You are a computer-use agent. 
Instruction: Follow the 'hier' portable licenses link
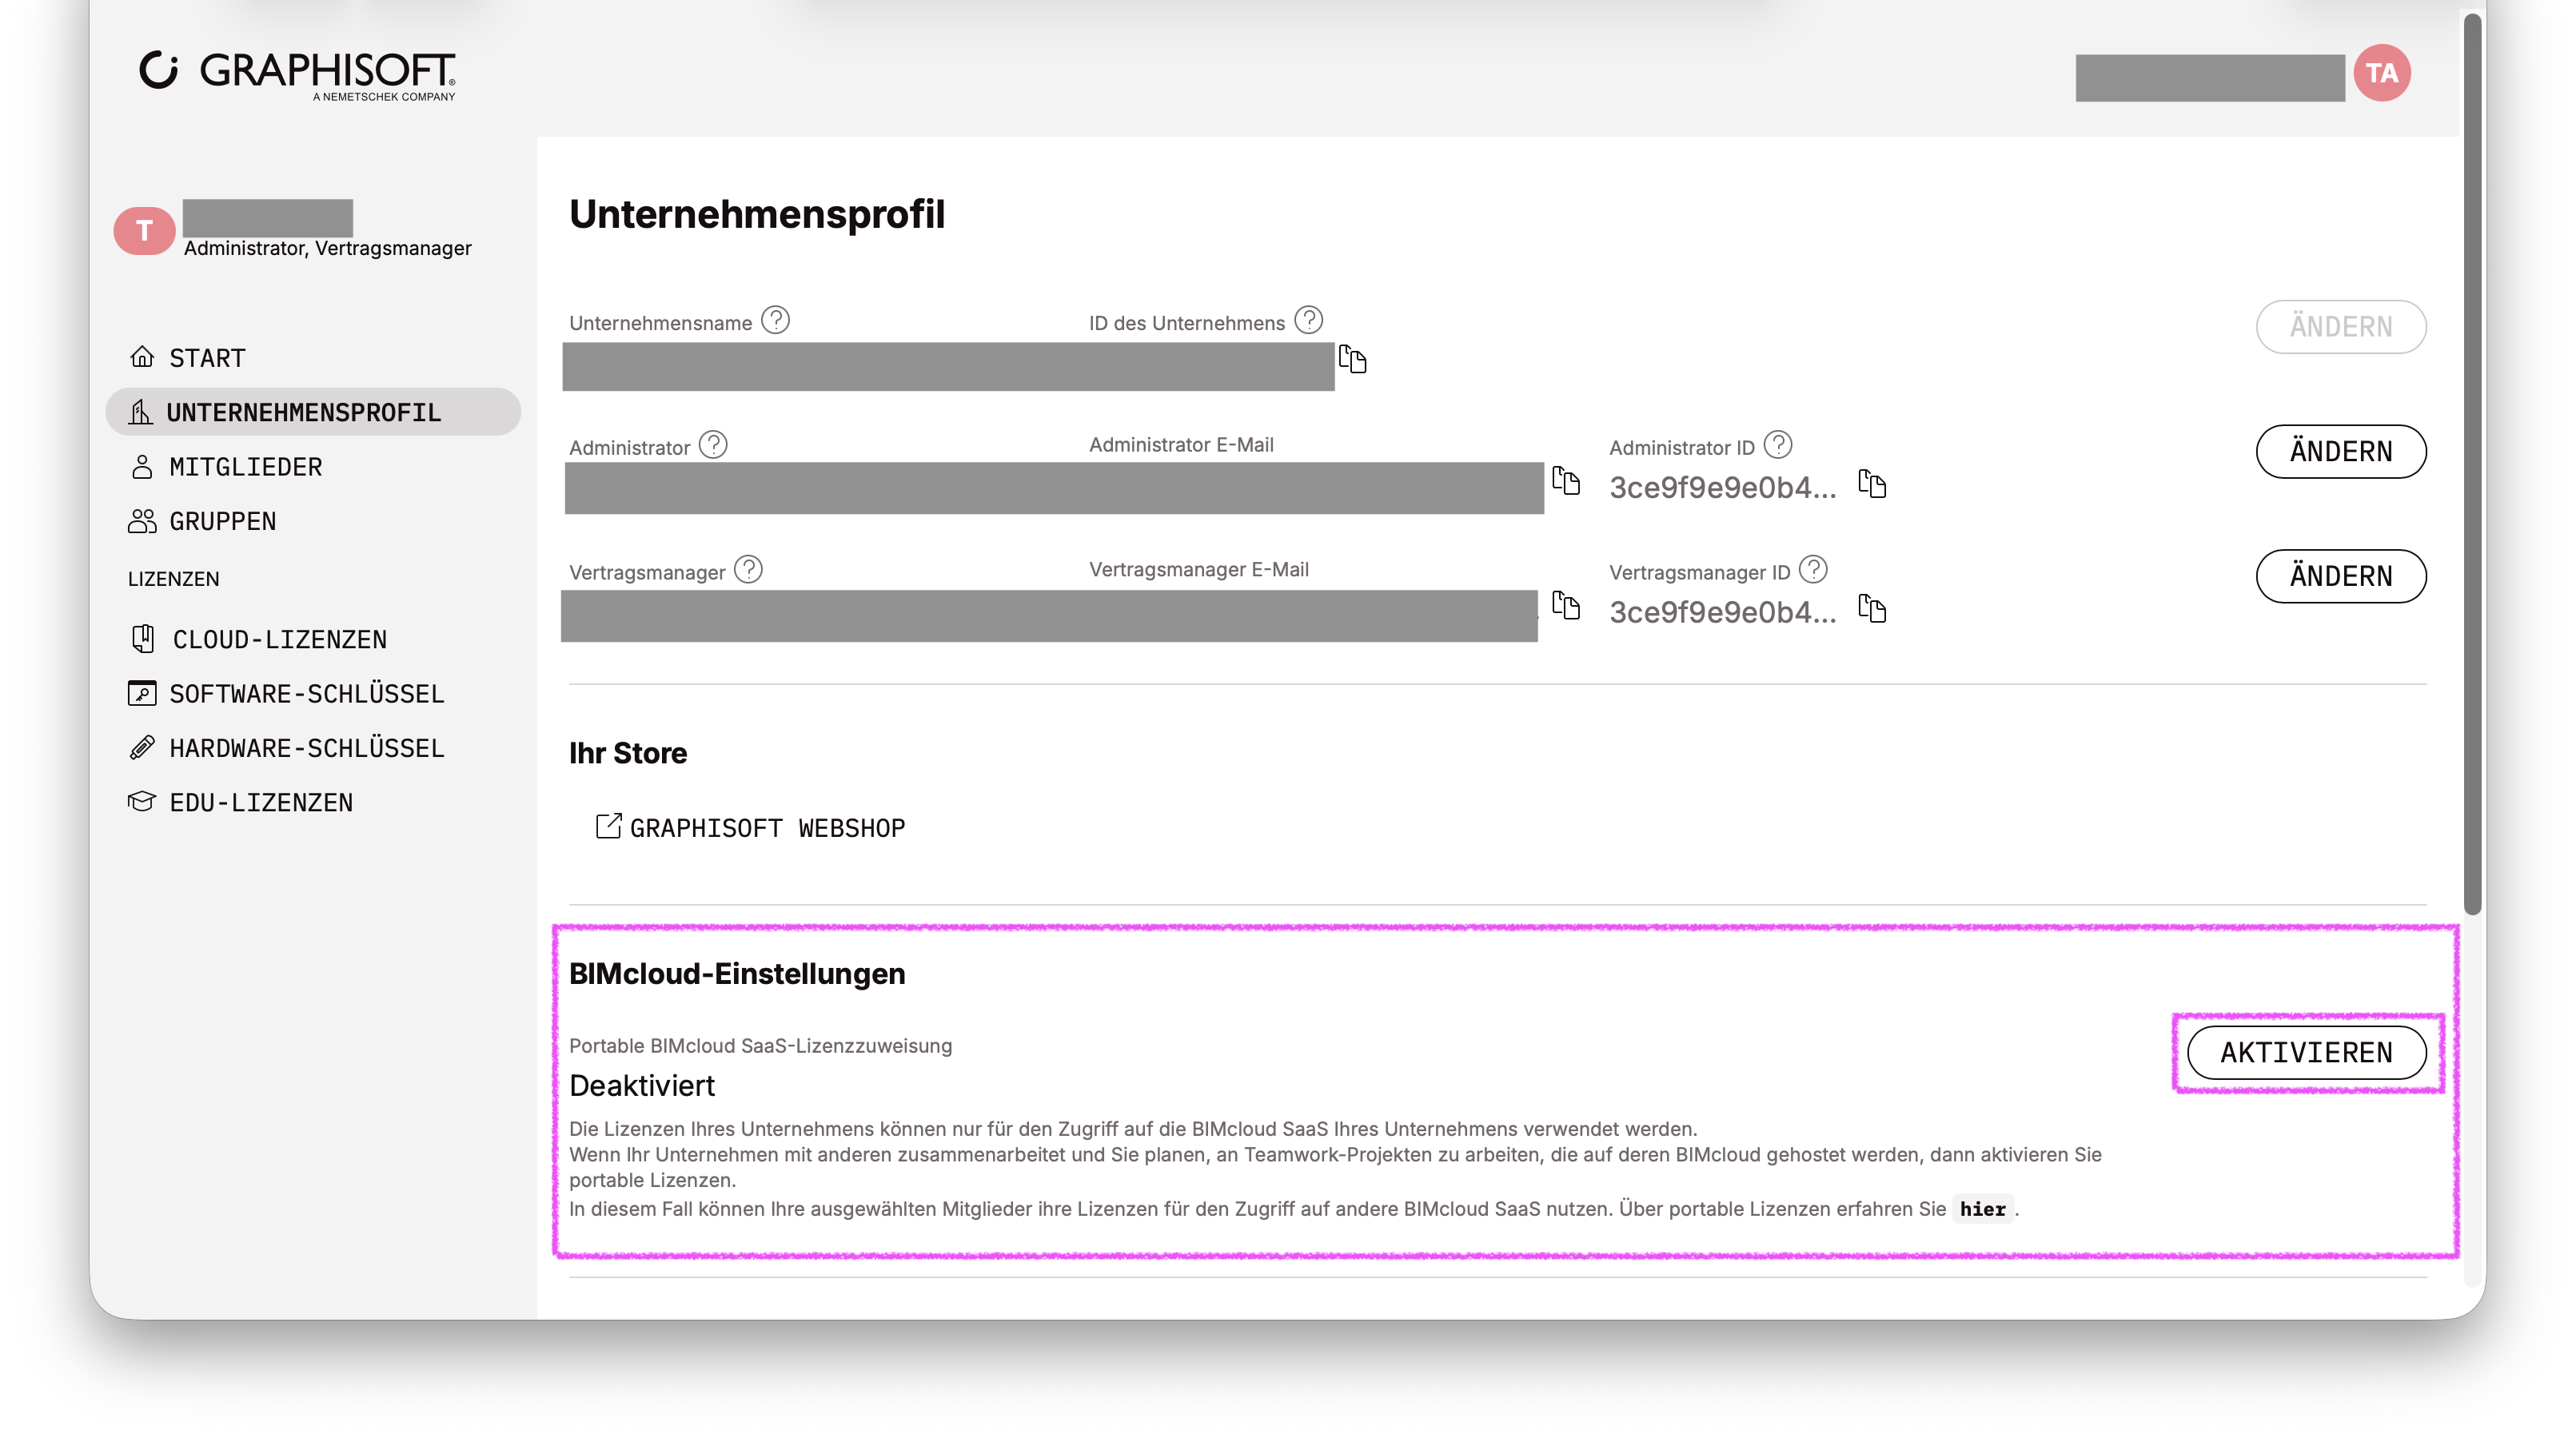[1982, 1209]
